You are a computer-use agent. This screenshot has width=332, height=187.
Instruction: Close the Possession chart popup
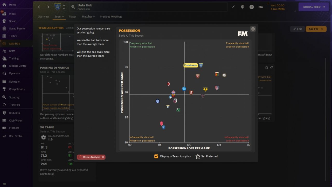[x=253, y=29]
